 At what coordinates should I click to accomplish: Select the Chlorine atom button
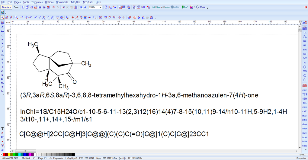[2, 71]
